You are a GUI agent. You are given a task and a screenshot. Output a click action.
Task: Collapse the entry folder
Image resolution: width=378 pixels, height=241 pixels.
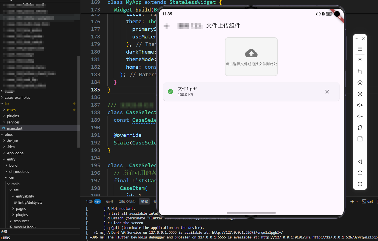pyautogui.click(x=11, y=159)
